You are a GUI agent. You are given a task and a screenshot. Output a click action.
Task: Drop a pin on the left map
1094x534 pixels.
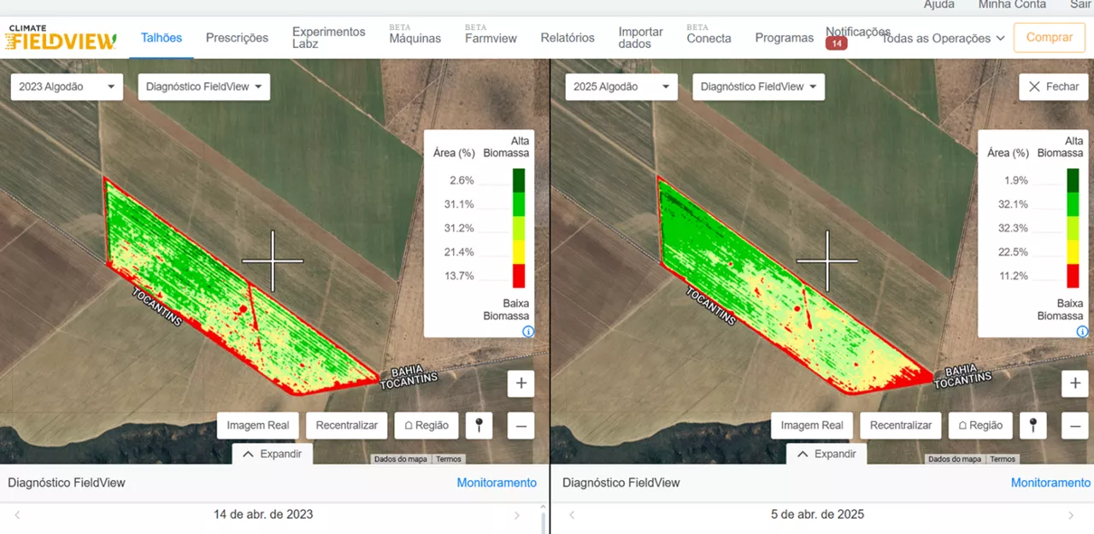tap(479, 425)
